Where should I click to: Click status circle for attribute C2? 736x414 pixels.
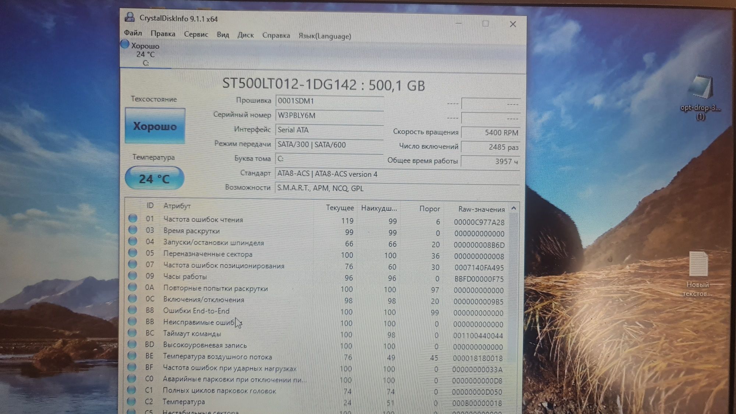(131, 401)
